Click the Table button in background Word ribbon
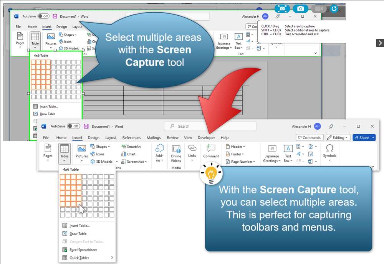 coord(35,40)
